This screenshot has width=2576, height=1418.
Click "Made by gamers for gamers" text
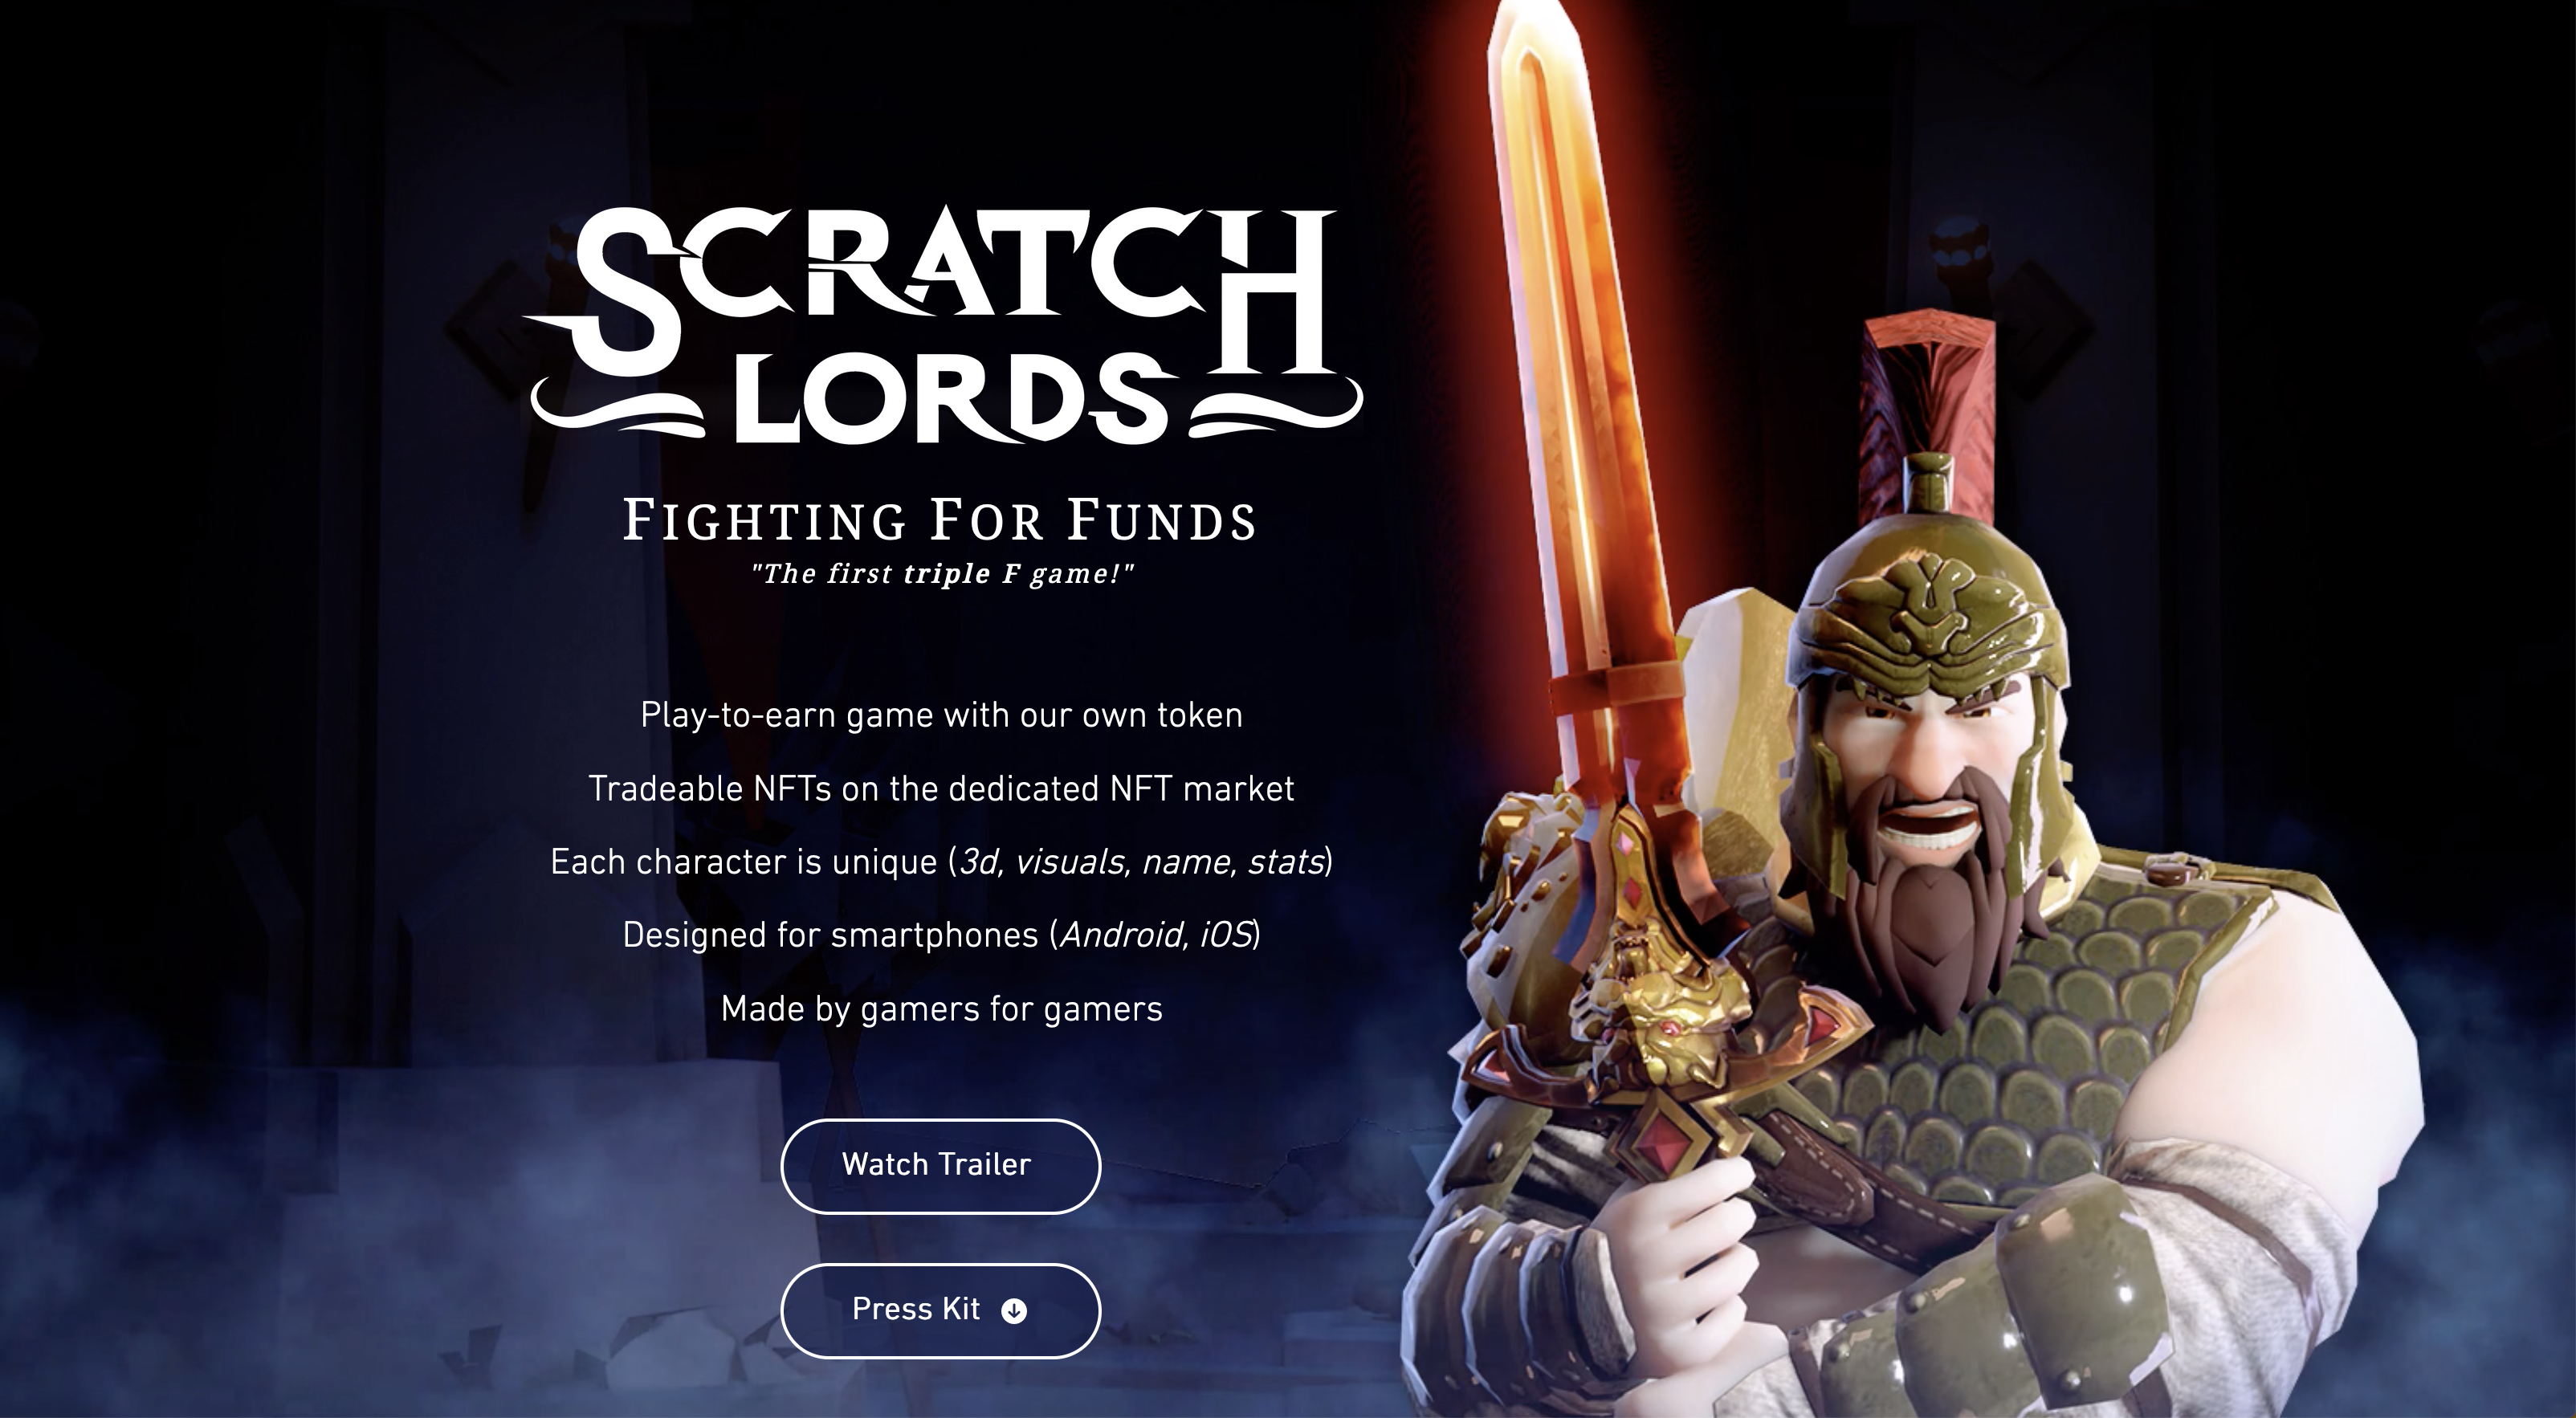(942, 1009)
